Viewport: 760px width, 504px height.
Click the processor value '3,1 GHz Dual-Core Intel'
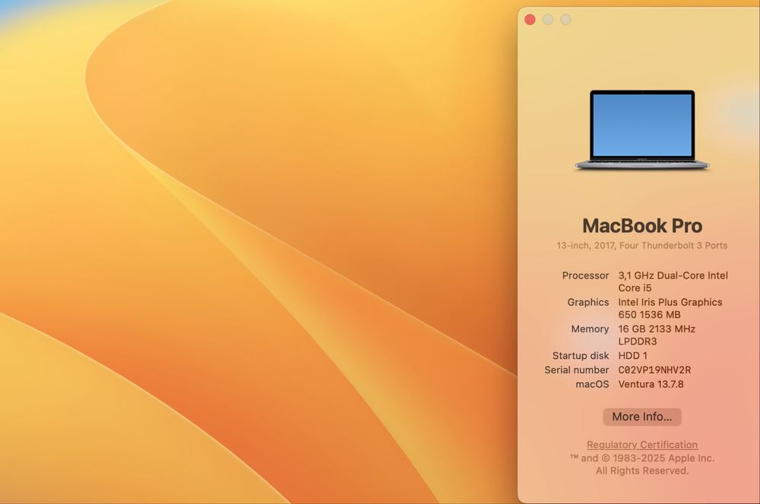673,276
